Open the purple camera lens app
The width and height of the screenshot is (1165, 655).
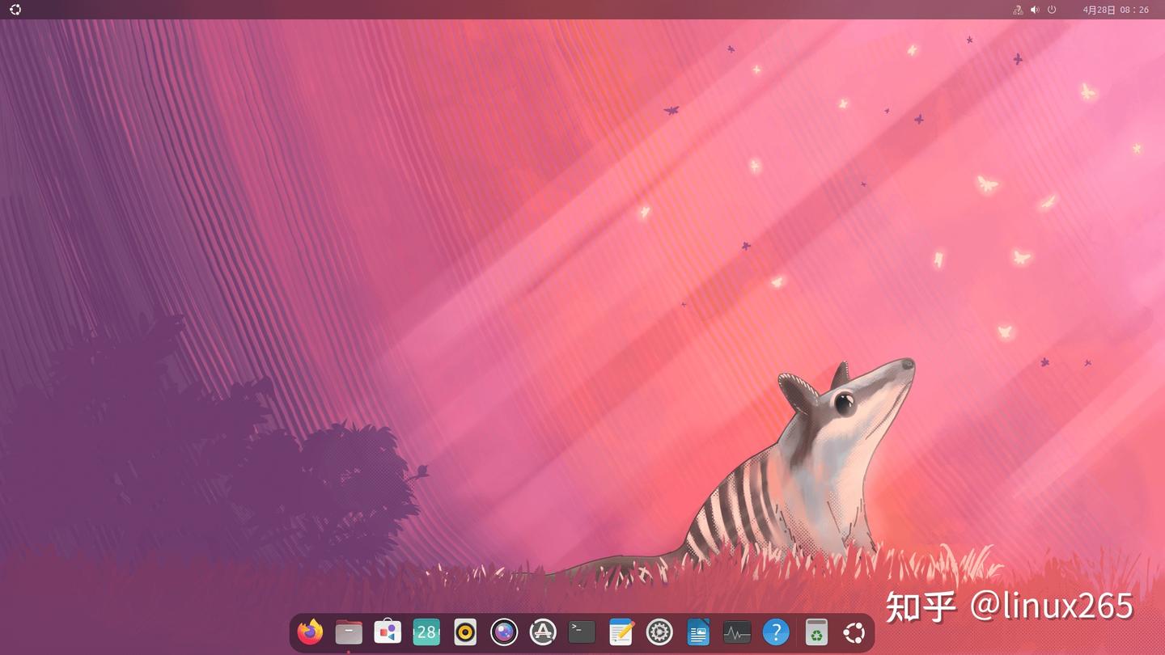(x=504, y=632)
